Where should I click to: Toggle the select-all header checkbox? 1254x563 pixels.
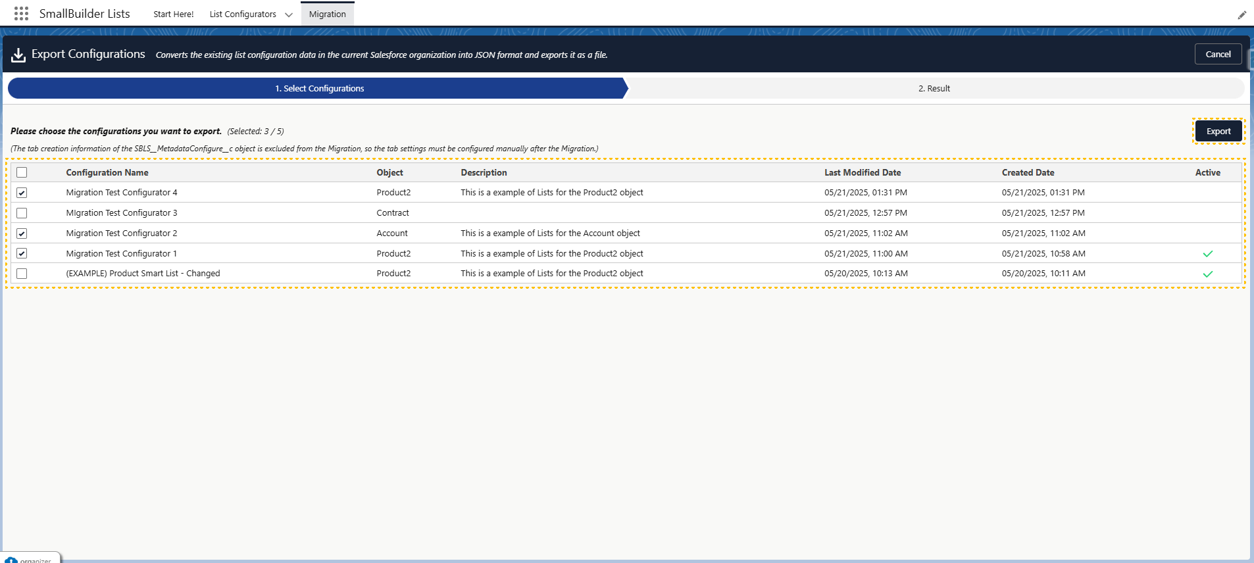[x=22, y=172]
